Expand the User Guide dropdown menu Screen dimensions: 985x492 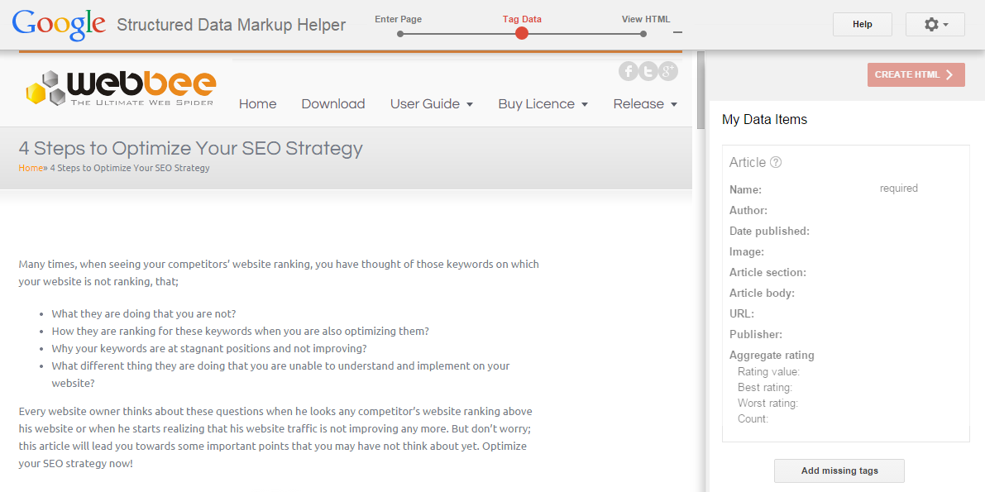point(432,103)
